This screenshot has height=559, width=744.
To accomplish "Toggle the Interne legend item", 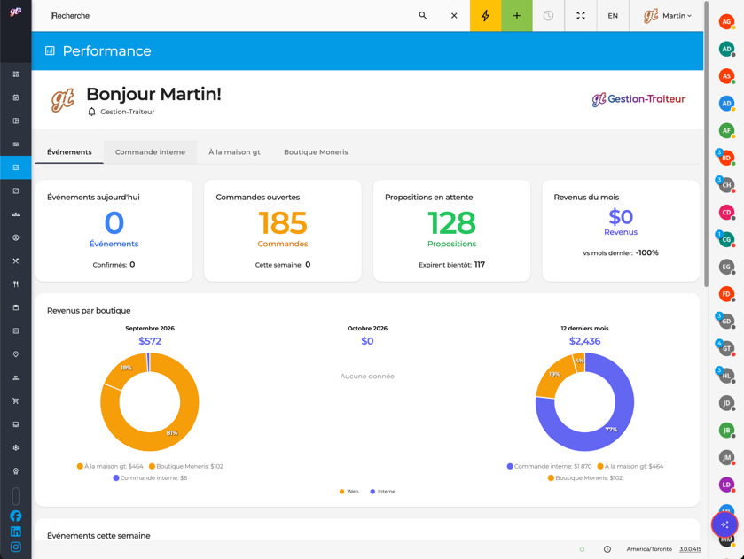I will [382, 491].
